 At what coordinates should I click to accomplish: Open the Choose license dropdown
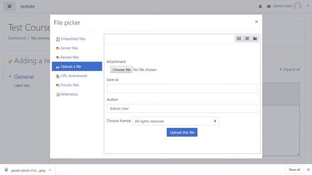(175, 121)
